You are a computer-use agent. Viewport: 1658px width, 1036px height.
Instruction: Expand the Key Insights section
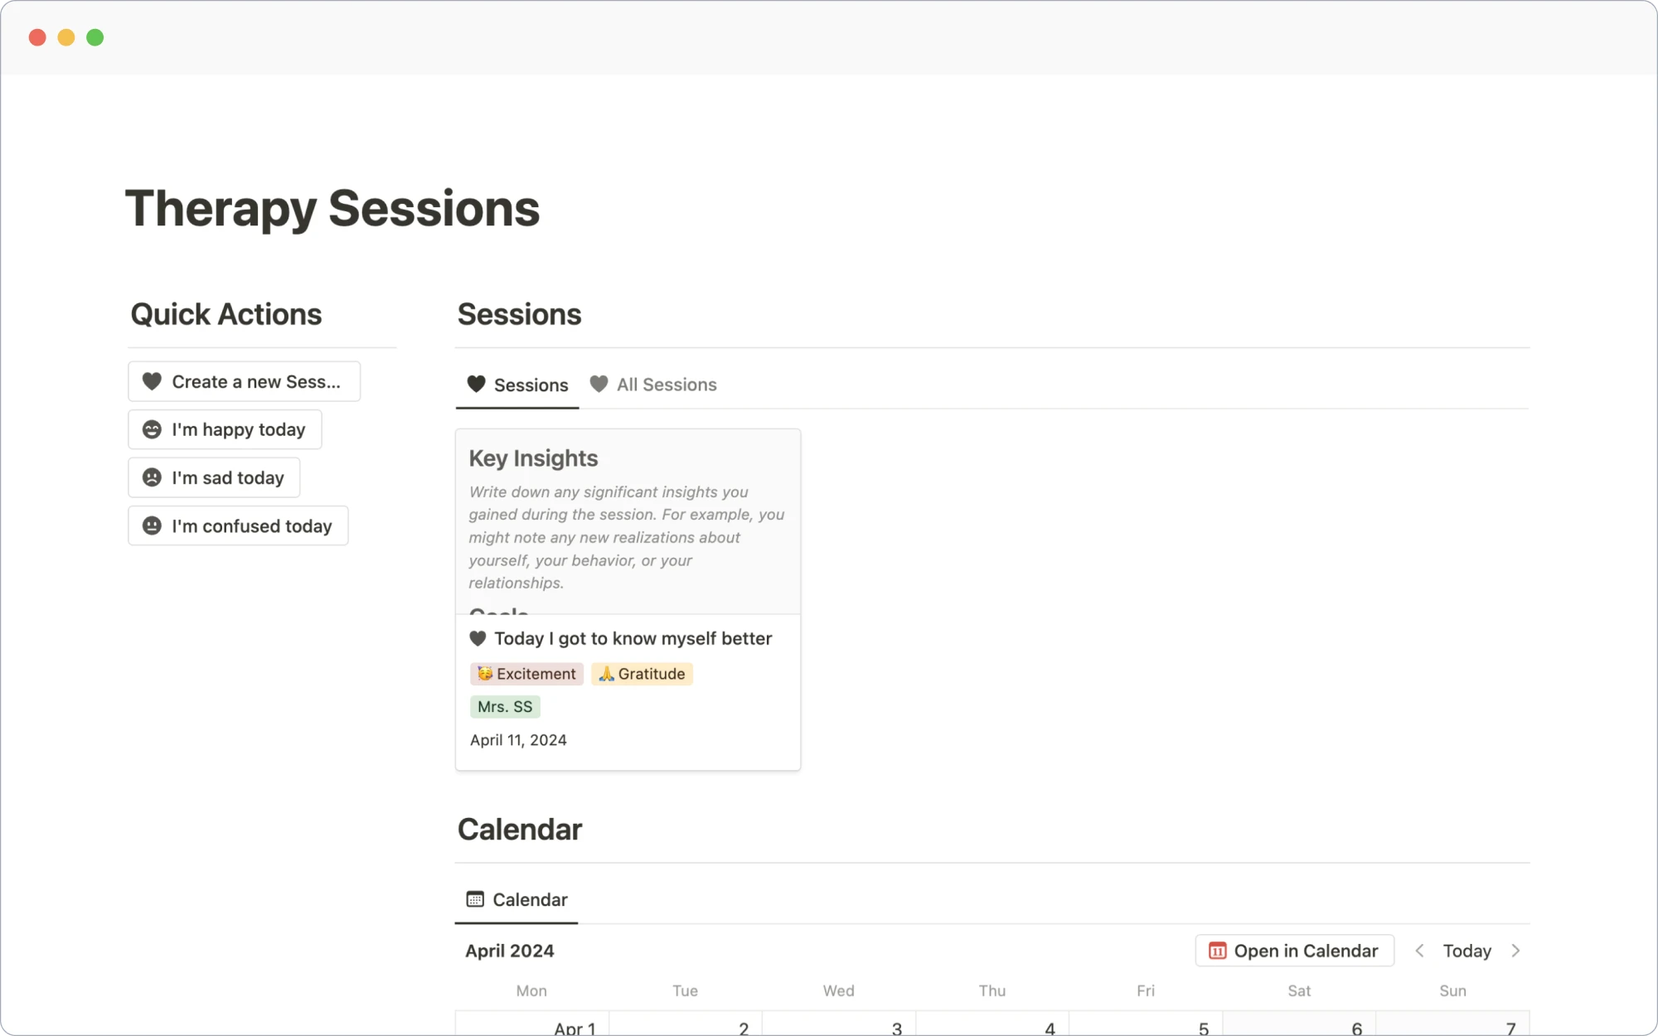[534, 457]
